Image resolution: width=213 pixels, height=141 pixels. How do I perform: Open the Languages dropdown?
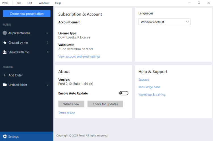[164, 22]
